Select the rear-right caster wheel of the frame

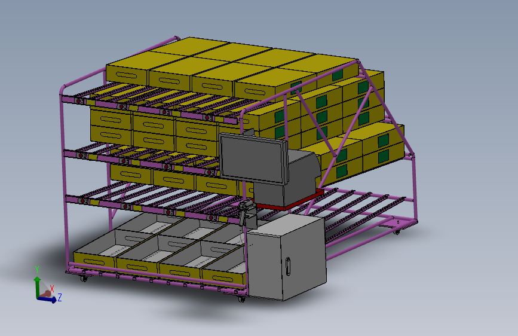click(397, 232)
